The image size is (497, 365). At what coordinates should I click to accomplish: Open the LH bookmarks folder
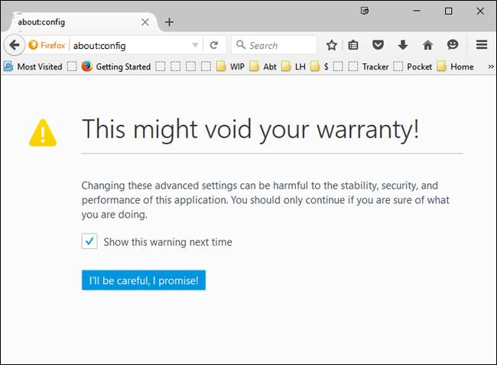coord(294,66)
